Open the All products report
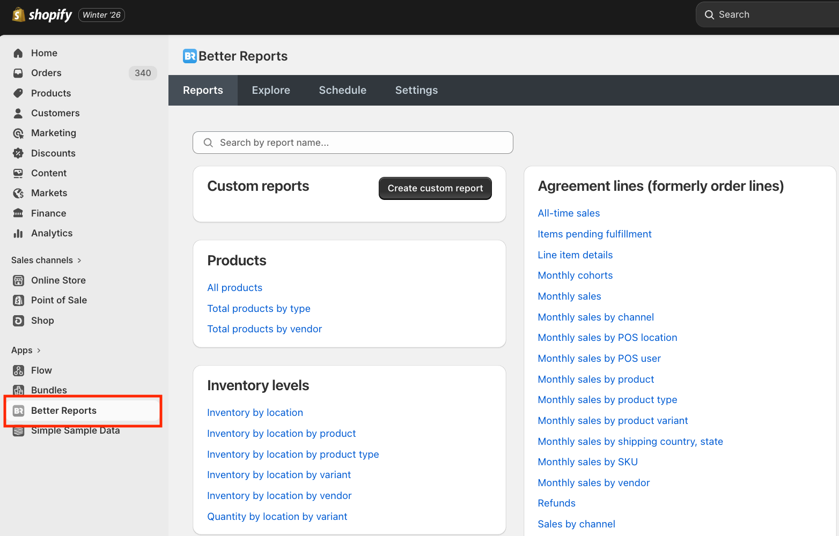 click(x=235, y=288)
